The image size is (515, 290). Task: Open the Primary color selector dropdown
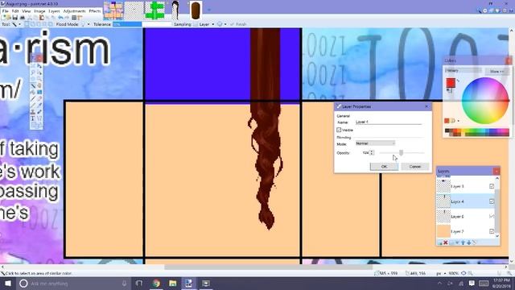(463, 70)
